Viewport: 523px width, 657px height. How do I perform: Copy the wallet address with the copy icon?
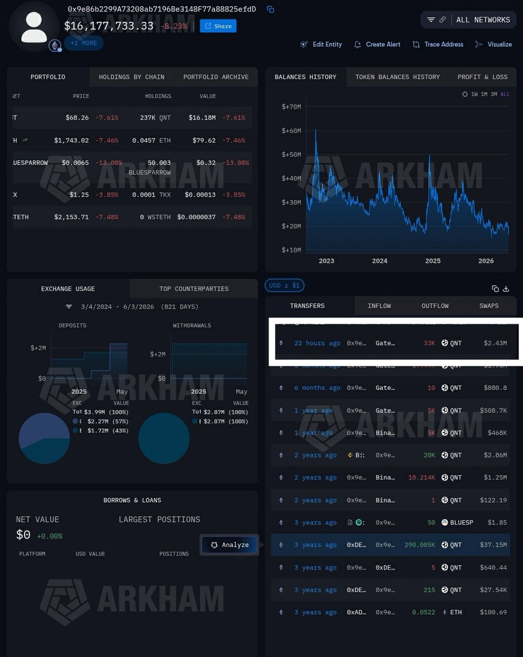tap(270, 9)
